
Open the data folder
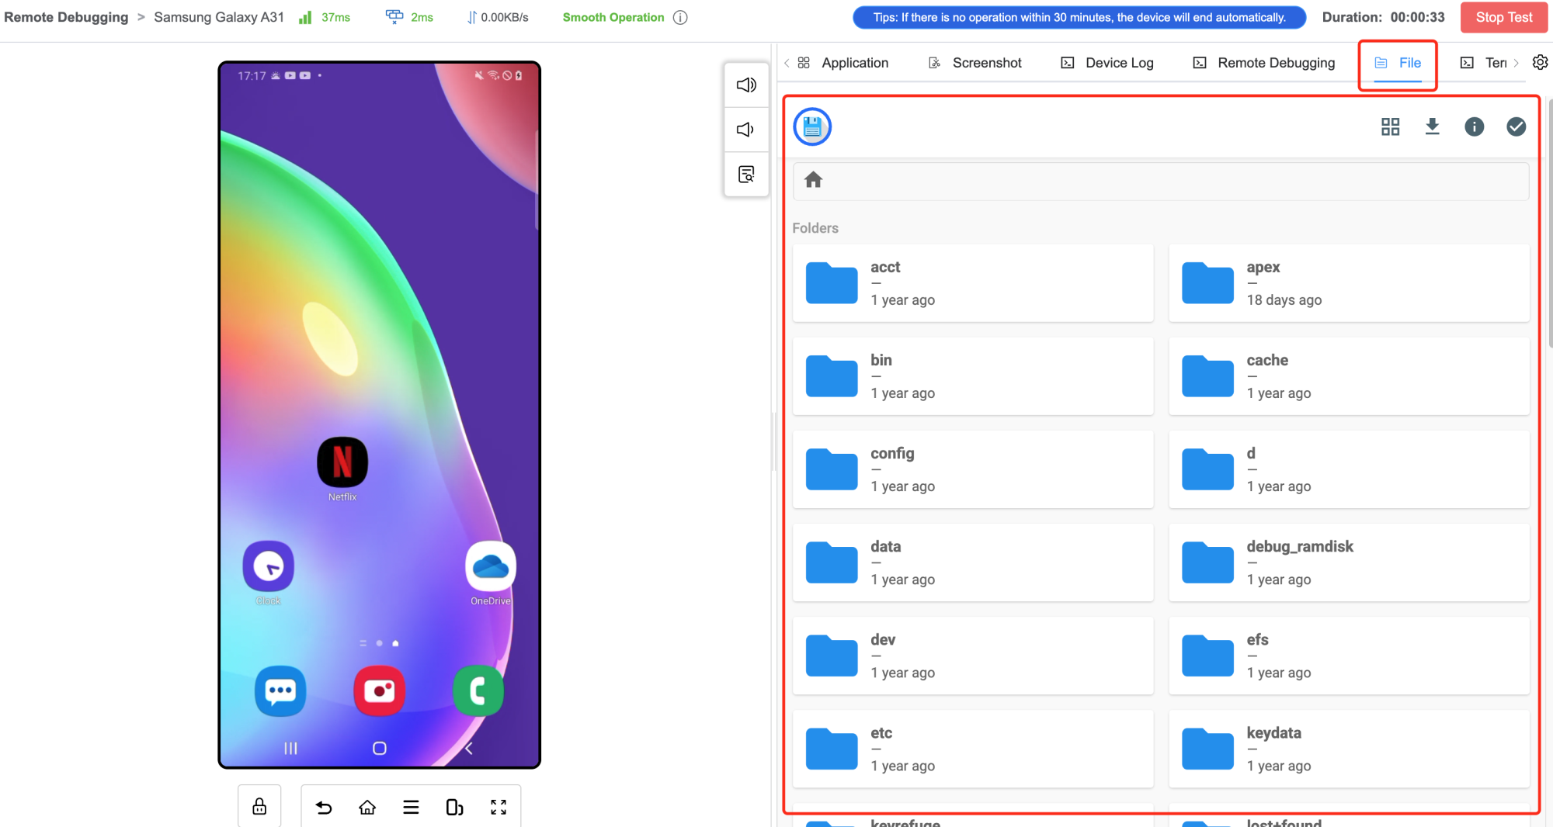(973, 562)
